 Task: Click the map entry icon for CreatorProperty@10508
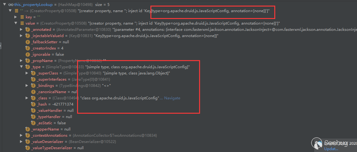click(17, 11)
